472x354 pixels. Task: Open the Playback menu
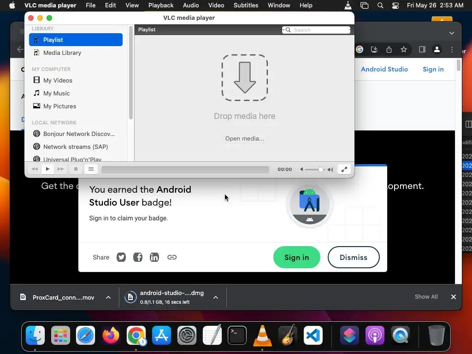pos(161,5)
